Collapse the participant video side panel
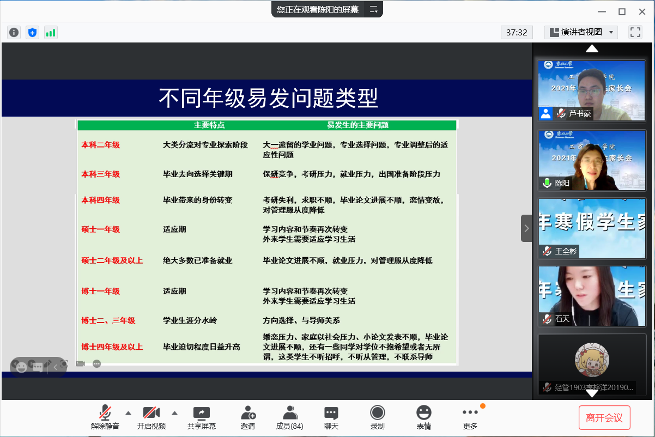 tap(526, 228)
